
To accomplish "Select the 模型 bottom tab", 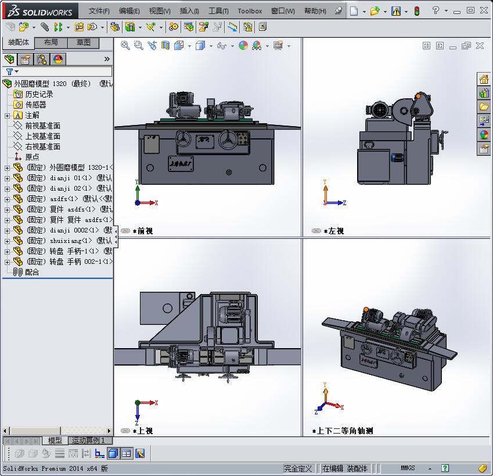I will coord(55,441).
